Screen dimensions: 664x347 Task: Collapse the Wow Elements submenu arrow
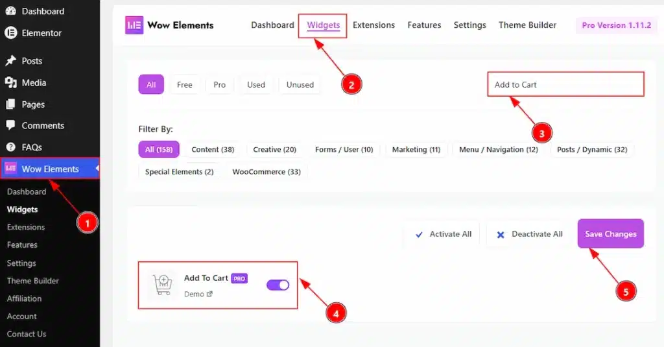97,169
